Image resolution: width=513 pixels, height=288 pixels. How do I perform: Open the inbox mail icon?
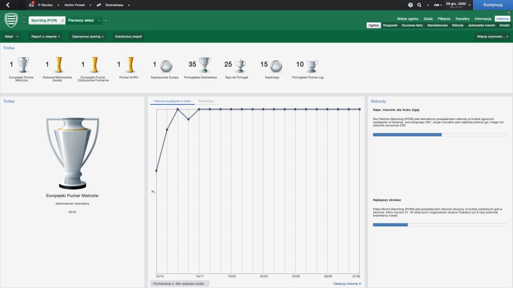(x=32, y=5)
